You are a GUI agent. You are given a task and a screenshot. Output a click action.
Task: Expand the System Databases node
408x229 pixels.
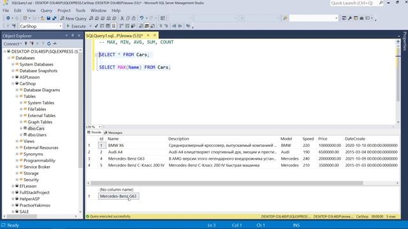pyautogui.click(x=13, y=64)
